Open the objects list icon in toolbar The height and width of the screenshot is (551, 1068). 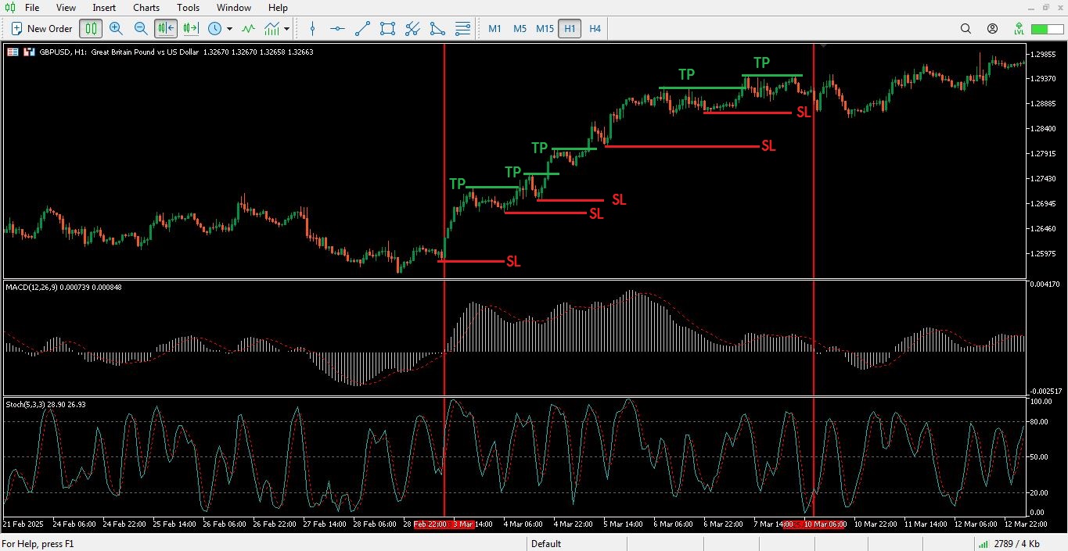[462, 29]
